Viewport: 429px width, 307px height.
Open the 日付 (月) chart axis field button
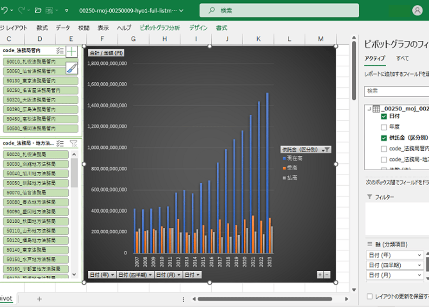pyautogui.click(x=168, y=274)
